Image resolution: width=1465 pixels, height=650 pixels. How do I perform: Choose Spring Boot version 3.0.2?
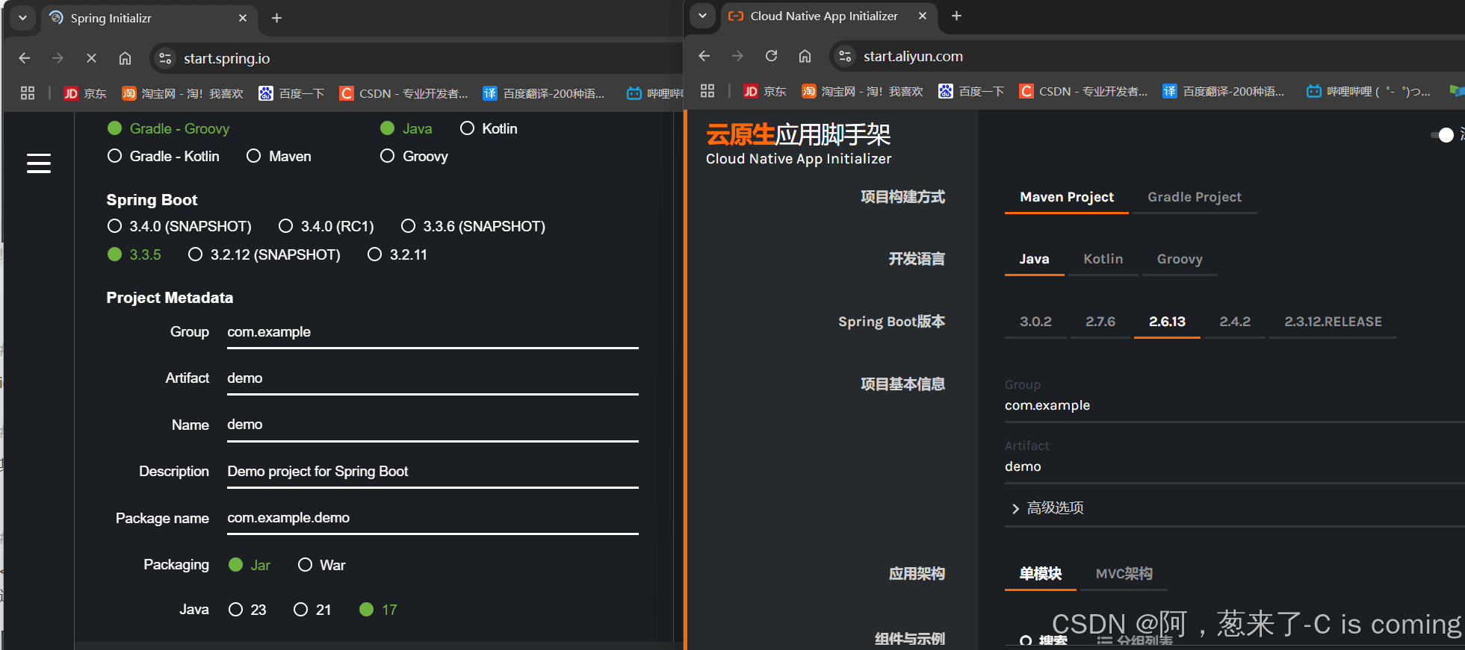point(1035,322)
